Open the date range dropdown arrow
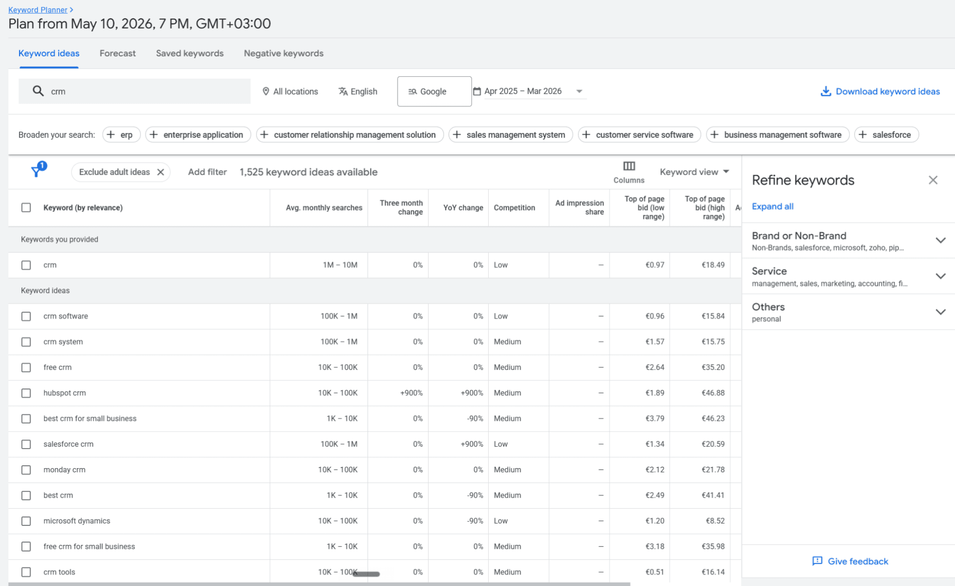Screen dimensions: 955x586 point(579,91)
